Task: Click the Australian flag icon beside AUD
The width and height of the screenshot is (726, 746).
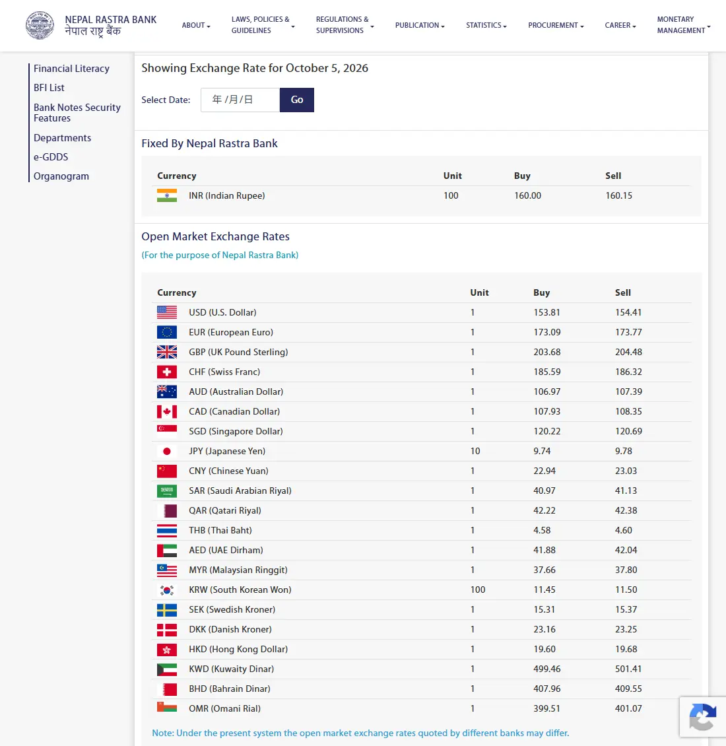Action: pyautogui.click(x=167, y=391)
